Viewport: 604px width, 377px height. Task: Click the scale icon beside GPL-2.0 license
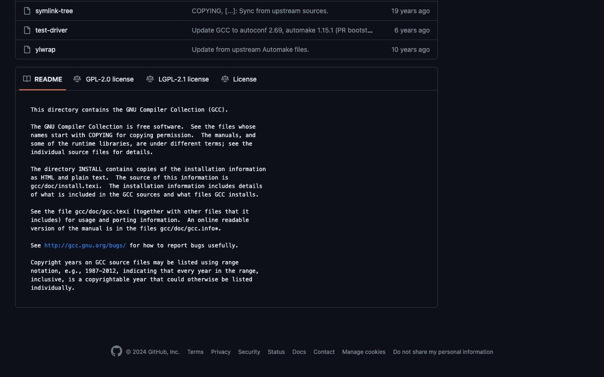(x=77, y=79)
